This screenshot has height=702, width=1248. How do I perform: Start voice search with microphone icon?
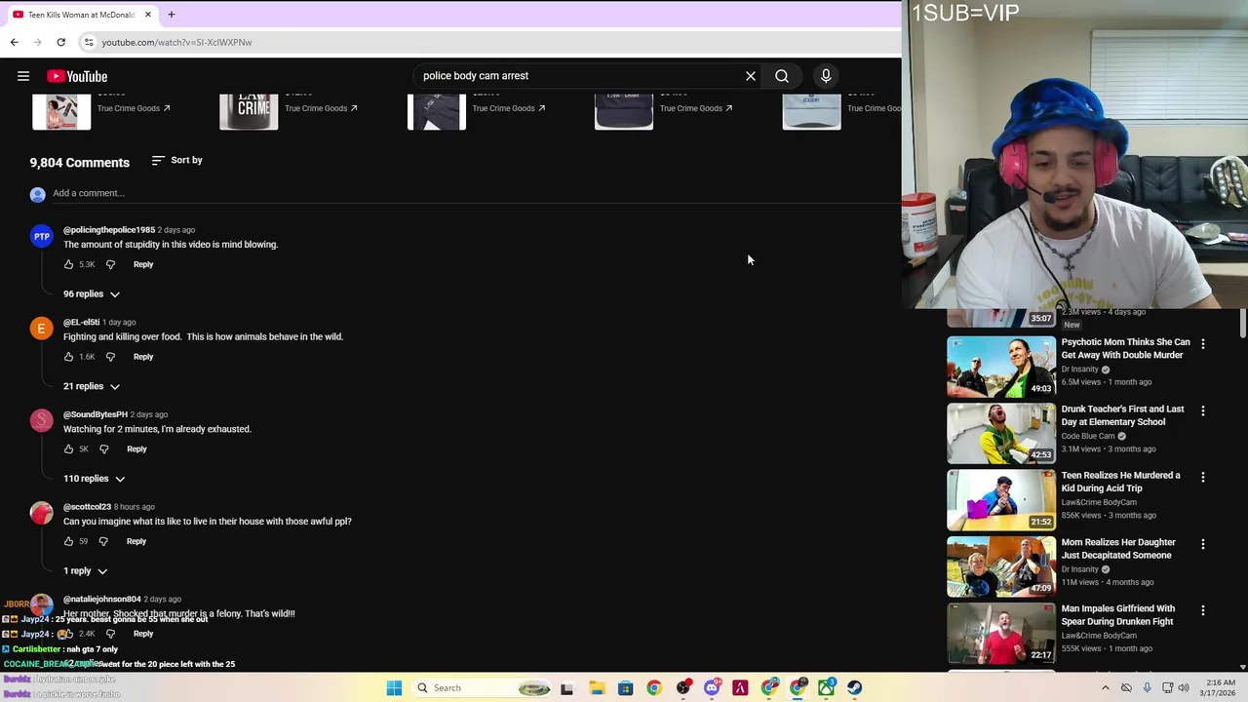click(826, 76)
